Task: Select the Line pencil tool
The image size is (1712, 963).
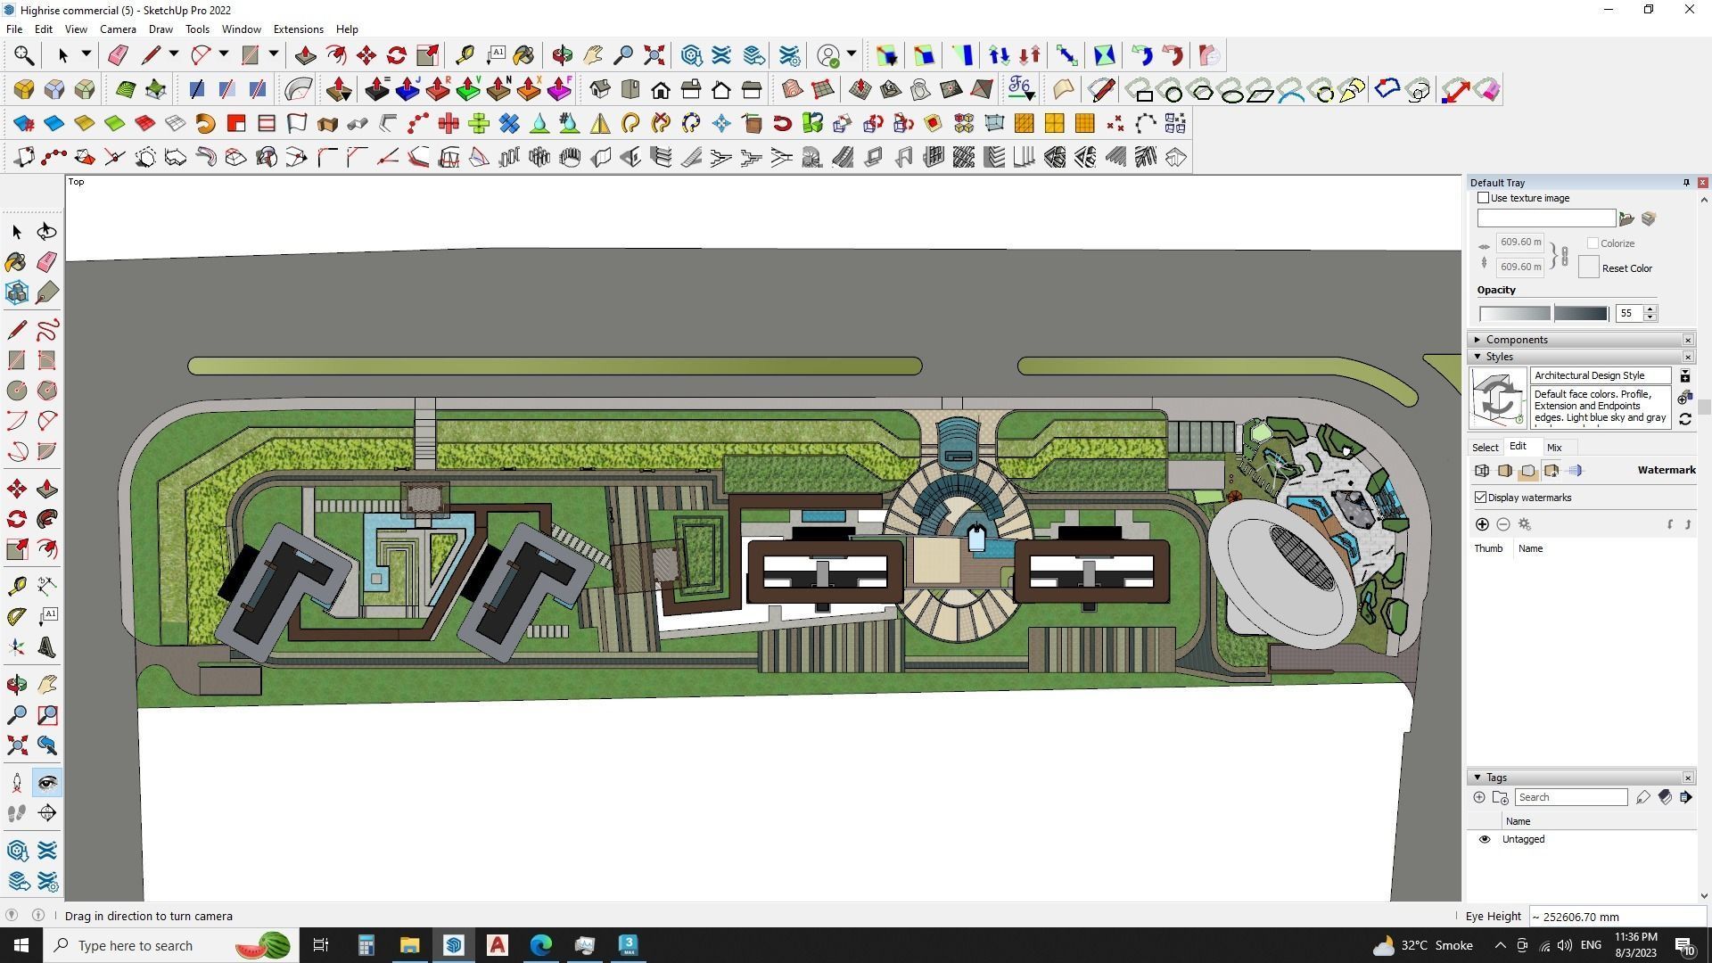Action: point(16,329)
